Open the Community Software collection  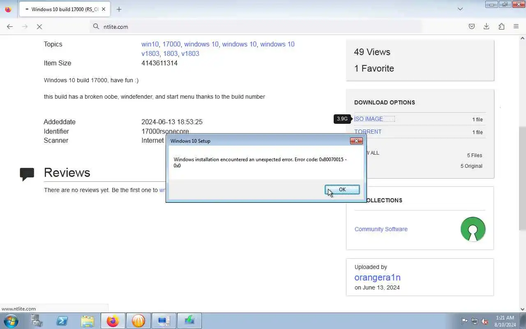(x=381, y=229)
